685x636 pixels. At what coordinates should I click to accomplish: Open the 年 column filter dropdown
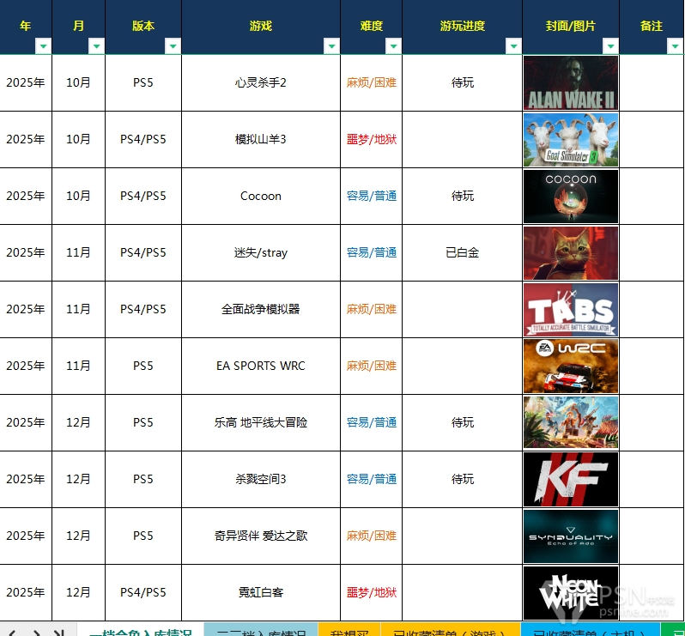tap(43, 46)
